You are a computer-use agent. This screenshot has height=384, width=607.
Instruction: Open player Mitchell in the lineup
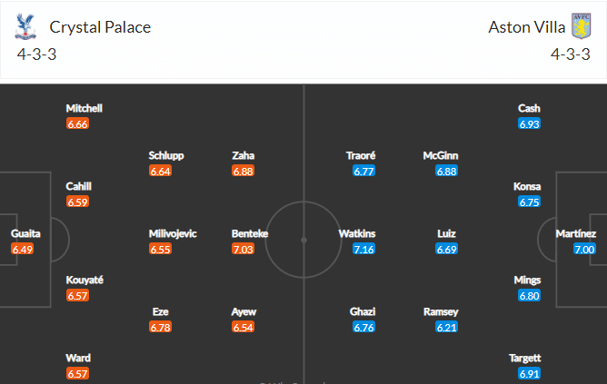point(84,108)
